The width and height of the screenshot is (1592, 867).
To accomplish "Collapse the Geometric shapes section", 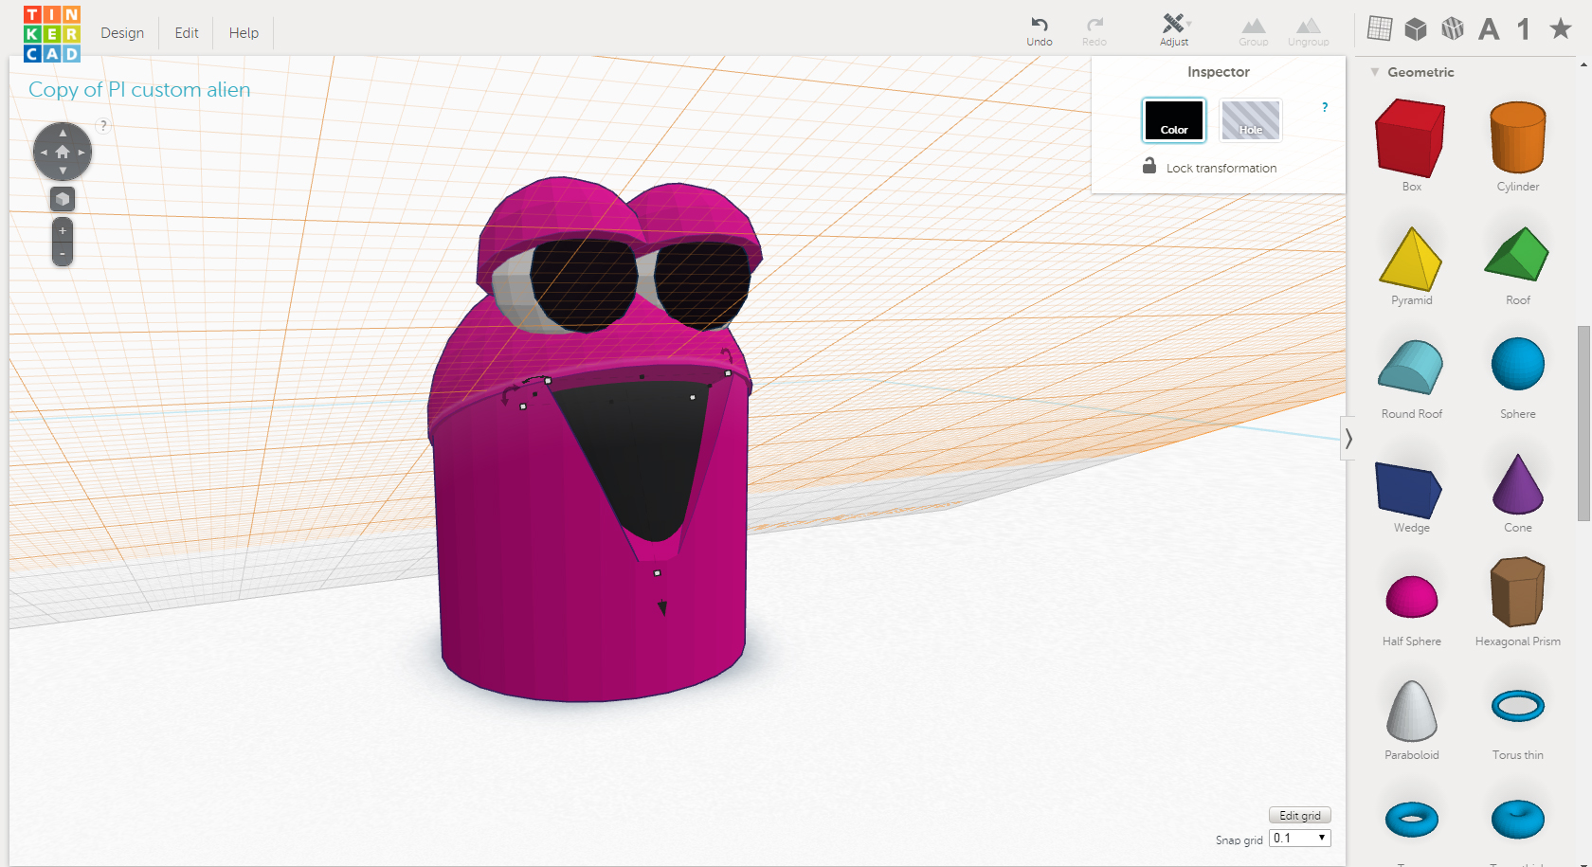I will (x=1375, y=72).
